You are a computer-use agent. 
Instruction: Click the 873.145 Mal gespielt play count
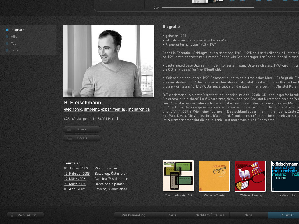point(91,119)
